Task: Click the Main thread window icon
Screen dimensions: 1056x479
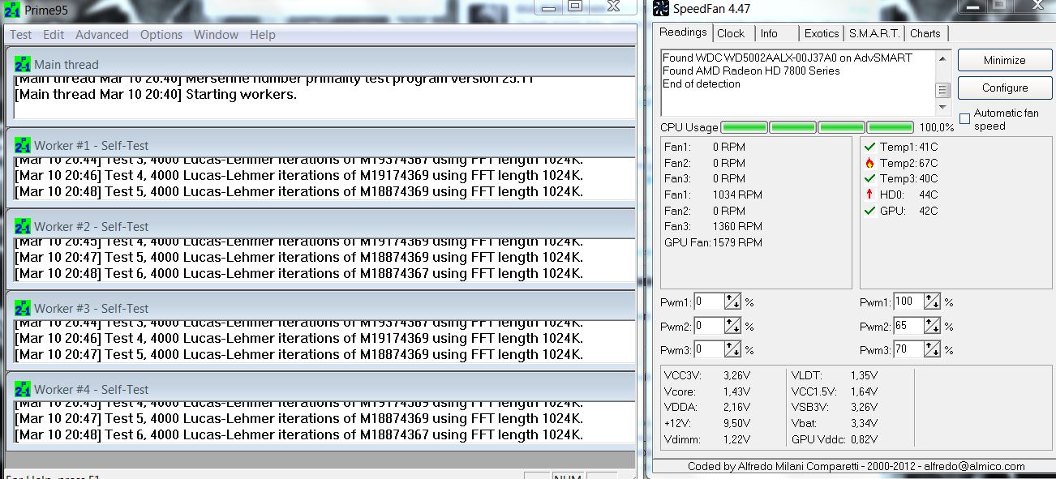Action: (23, 64)
